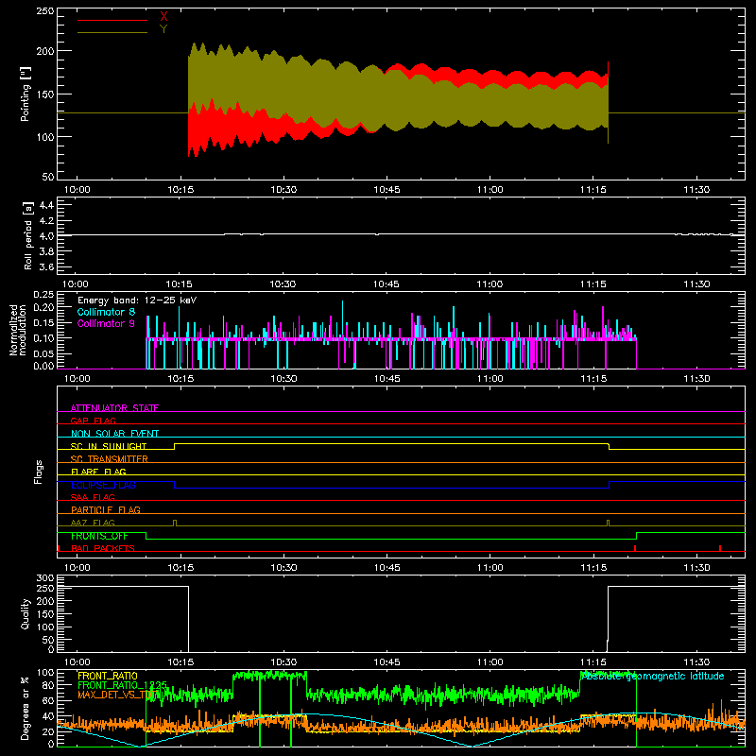Select the "Flags" vertical axis title
This screenshot has height=756, width=756.
point(39,472)
